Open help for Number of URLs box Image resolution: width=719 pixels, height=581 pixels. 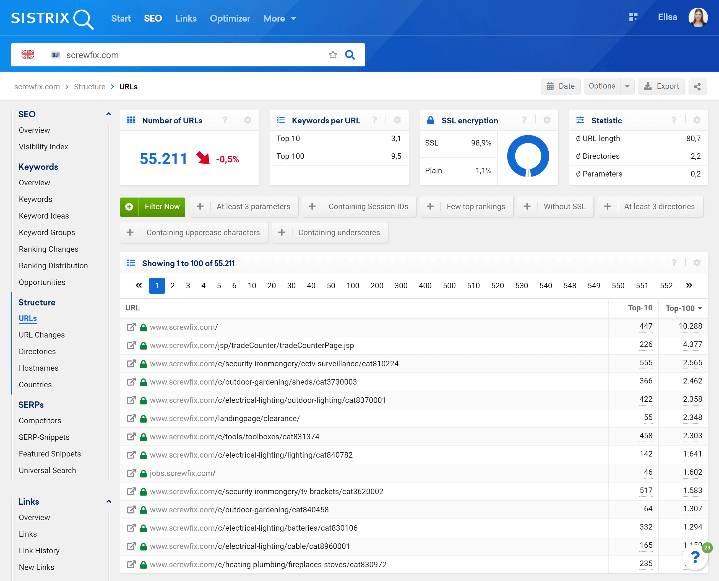tap(225, 120)
